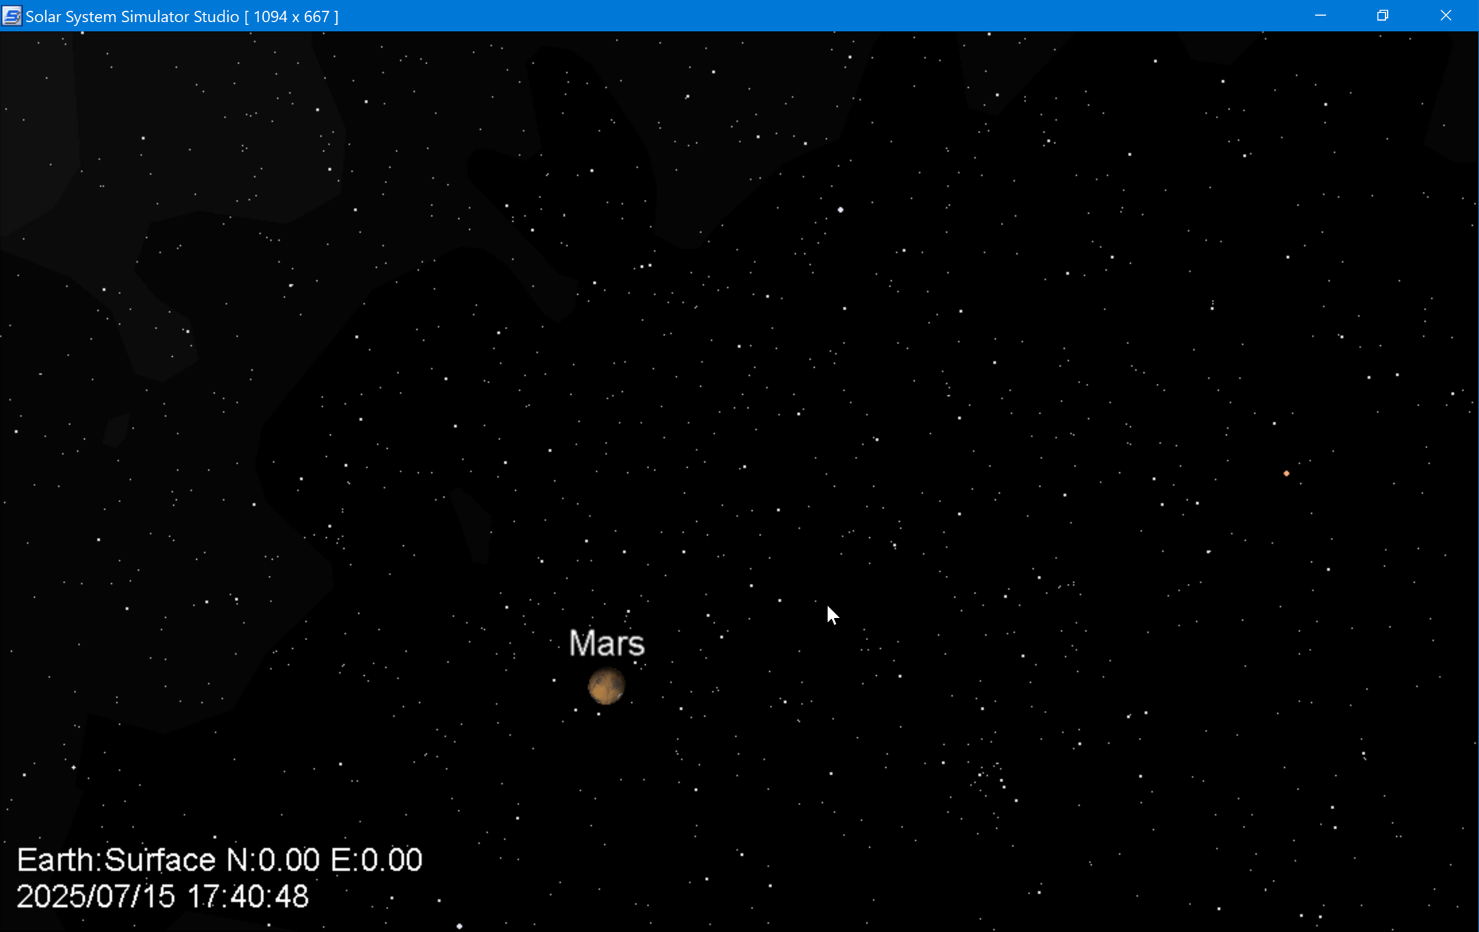Click the 17:40:48 time display
This screenshot has width=1479, height=932.
(247, 897)
